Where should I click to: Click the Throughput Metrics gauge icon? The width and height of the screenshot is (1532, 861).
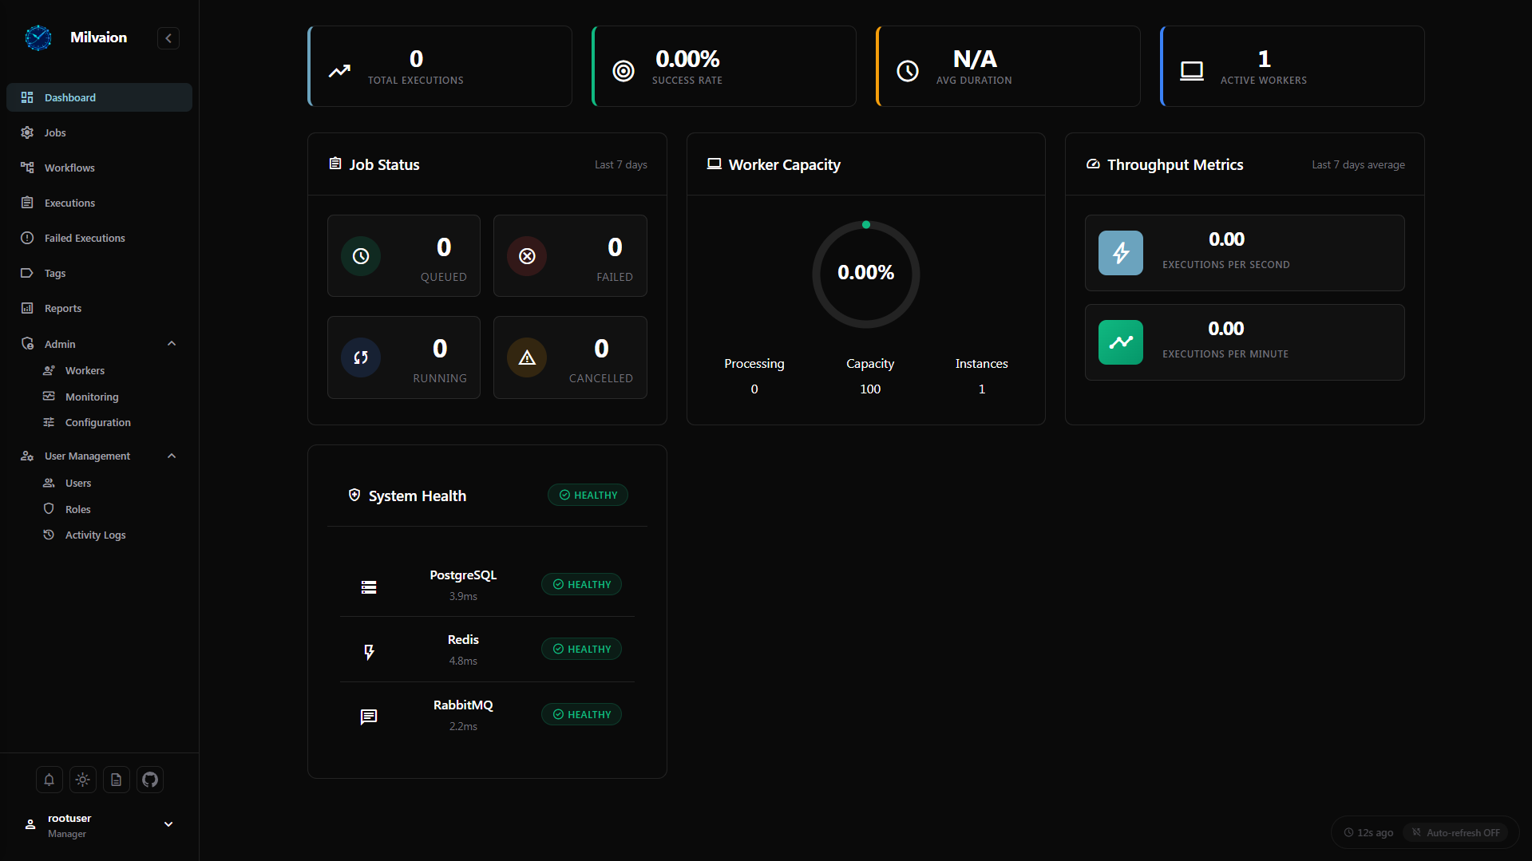click(x=1093, y=164)
